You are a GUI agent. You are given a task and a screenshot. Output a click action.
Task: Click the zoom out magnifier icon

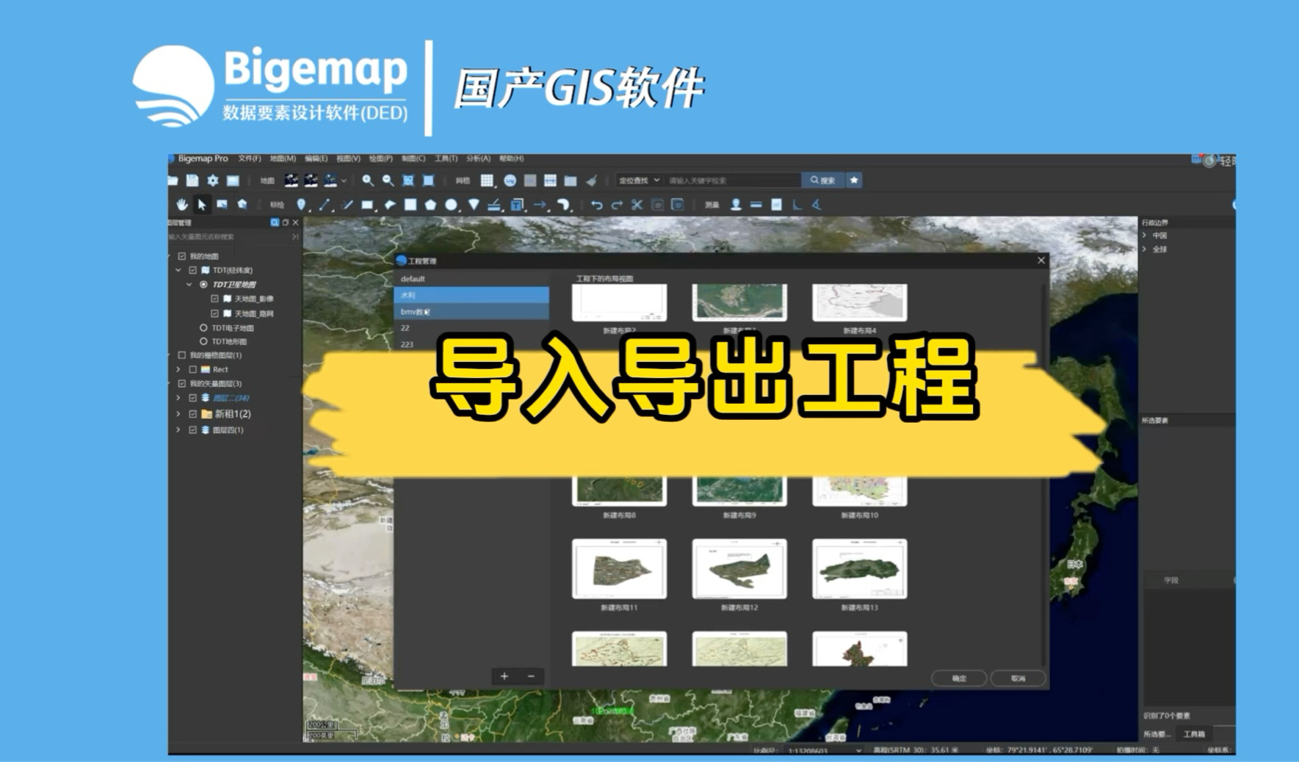(x=388, y=181)
